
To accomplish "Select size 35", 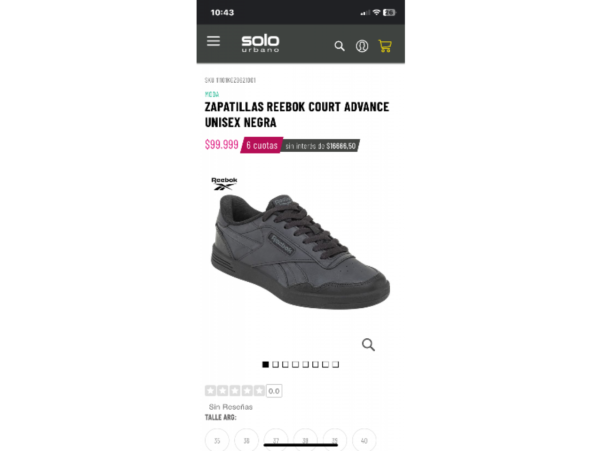I will point(217,441).
